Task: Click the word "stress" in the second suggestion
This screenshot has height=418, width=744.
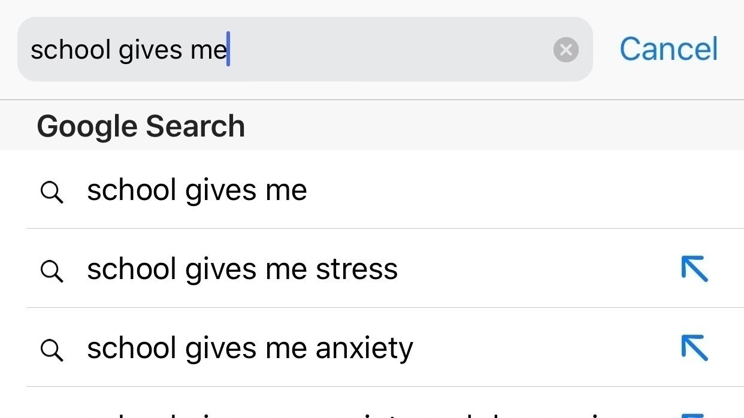Action: 357,269
